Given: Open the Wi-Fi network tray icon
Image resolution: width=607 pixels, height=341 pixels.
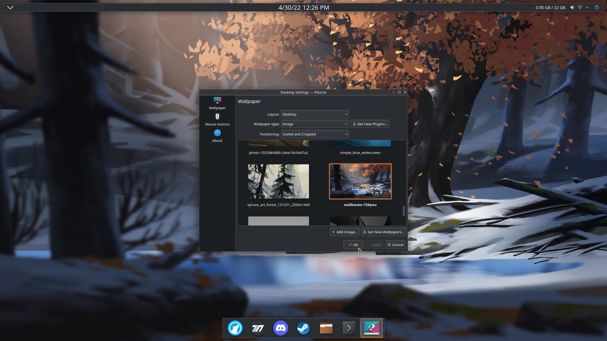Looking at the screenshot, I should 580,7.
